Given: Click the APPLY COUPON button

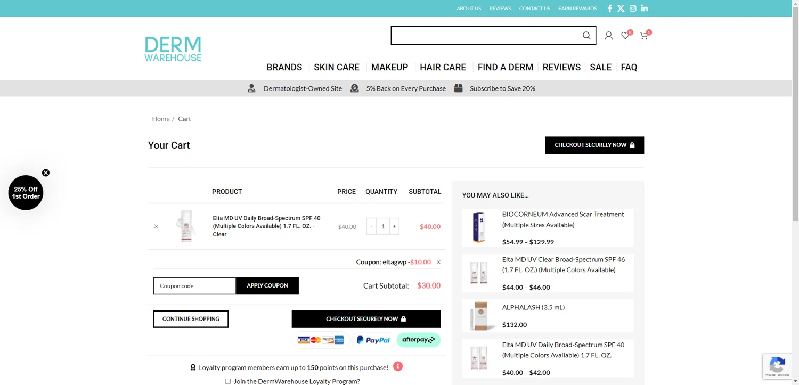Looking at the screenshot, I should [x=267, y=286].
